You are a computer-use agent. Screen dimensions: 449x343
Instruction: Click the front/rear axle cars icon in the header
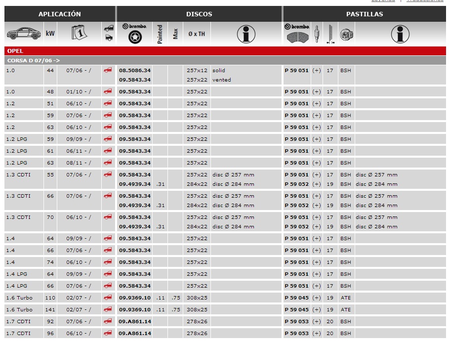(x=109, y=34)
